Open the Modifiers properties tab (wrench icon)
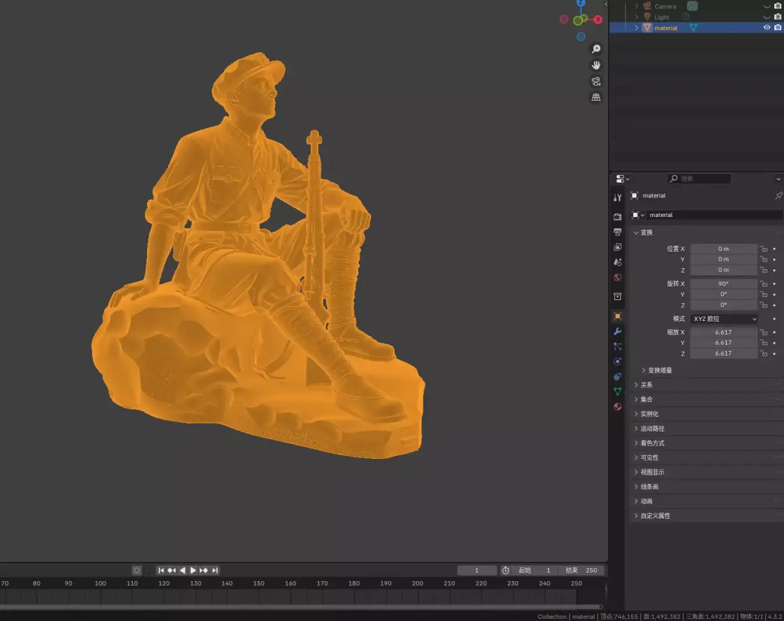The width and height of the screenshot is (784, 621). pyautogui.click(x=617, y=331)
